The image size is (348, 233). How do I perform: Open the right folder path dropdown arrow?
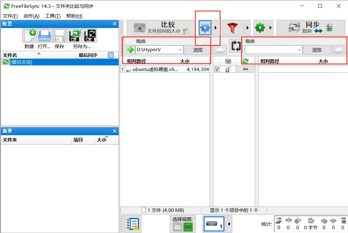(299, 50)
